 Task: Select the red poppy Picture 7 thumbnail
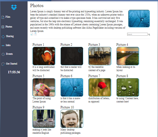coord(100,87)
